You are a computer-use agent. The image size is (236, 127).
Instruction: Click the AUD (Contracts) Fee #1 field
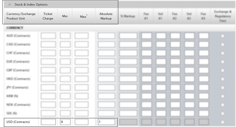(x=146, y=36)
